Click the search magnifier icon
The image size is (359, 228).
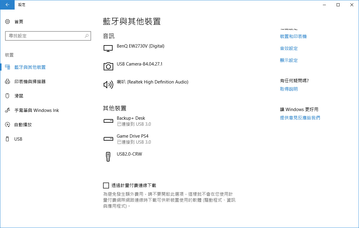coord(87,36)
